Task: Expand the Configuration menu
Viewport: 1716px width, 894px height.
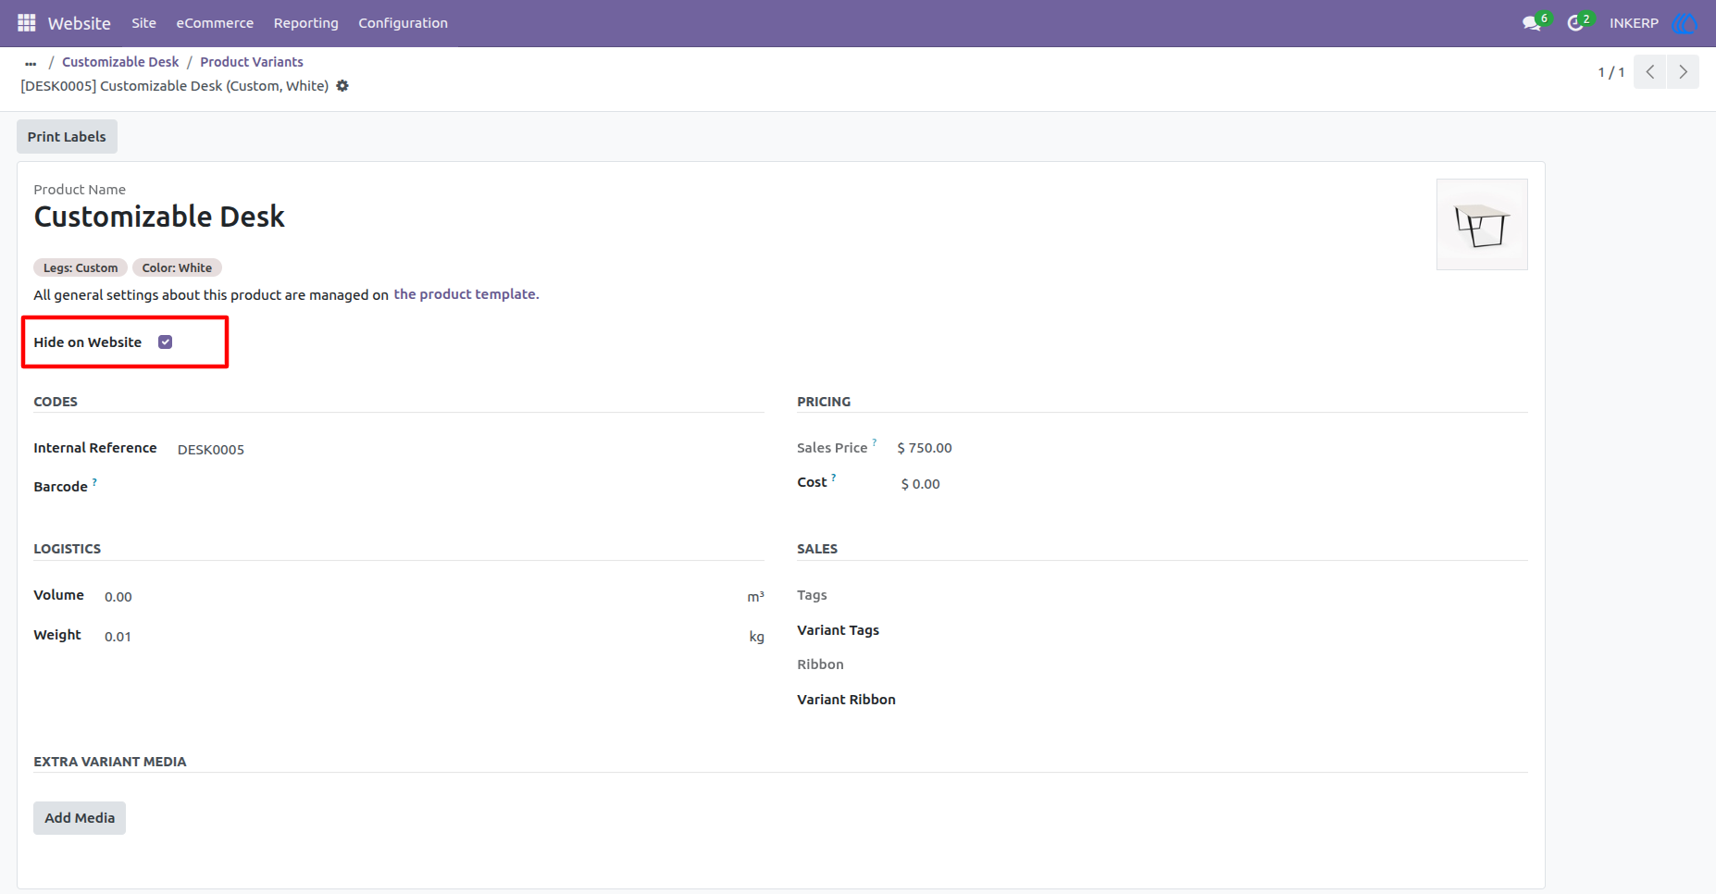Action: point(404,23)
